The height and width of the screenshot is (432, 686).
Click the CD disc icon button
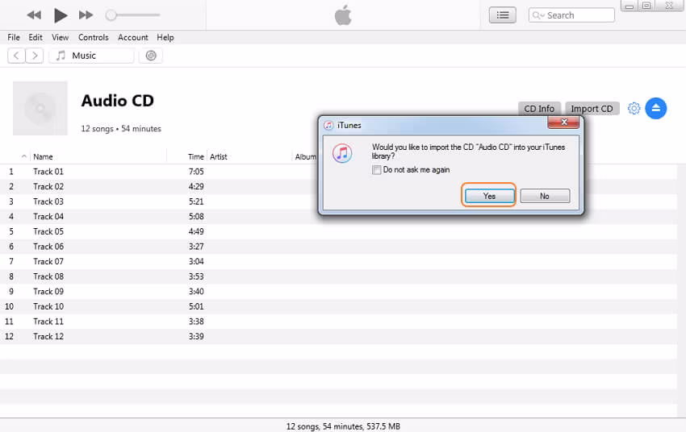tap(151, 56)
